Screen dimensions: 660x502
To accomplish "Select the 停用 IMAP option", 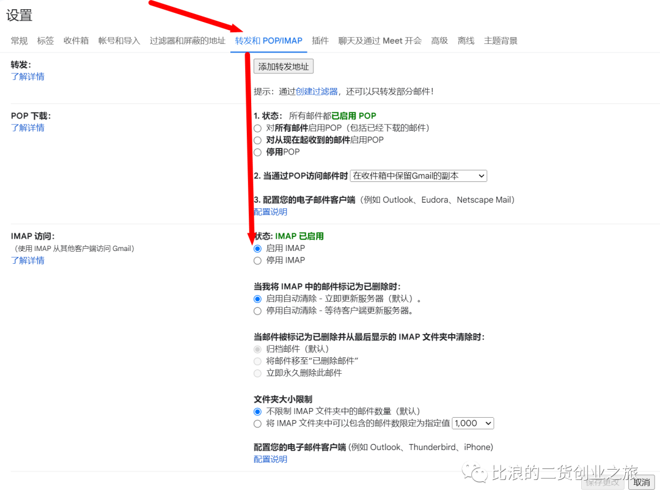I will coord(257,260).
